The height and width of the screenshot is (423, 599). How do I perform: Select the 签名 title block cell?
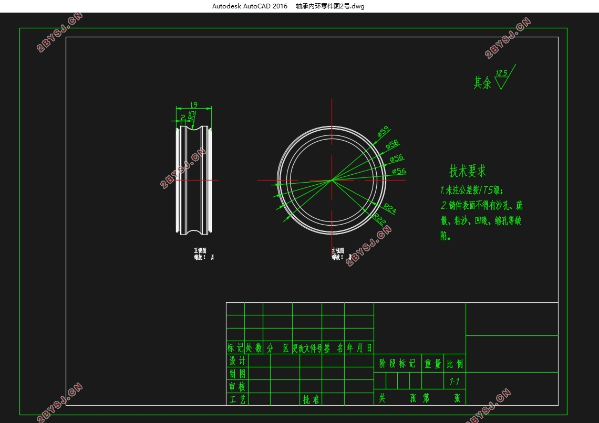click(333, 348)
